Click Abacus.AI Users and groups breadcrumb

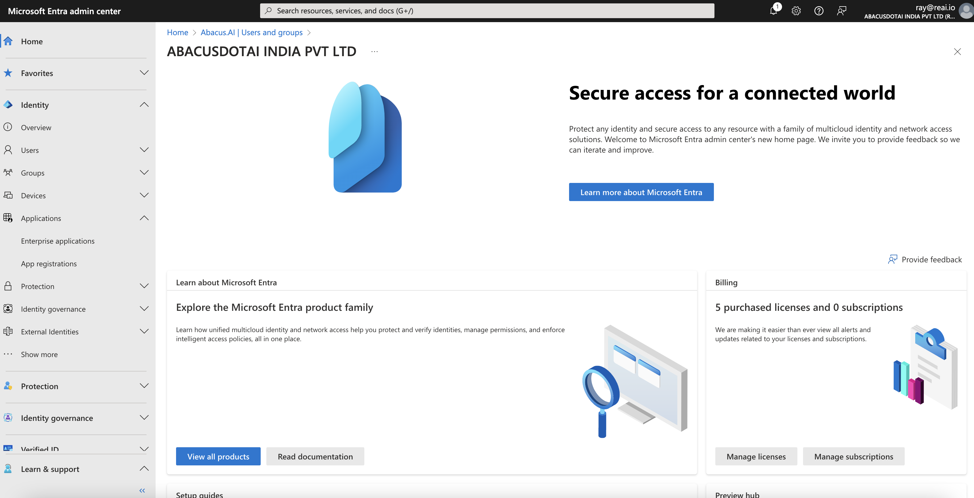pyautogui.click(x=251, y=32)
